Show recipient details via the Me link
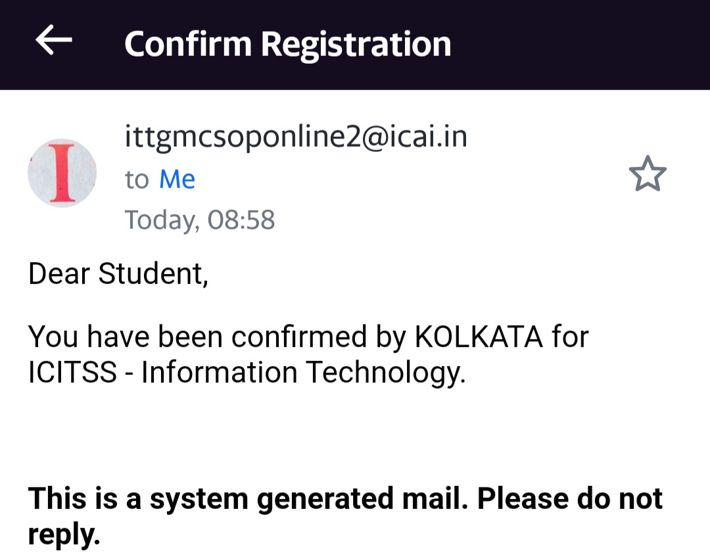Image resolution: width=710 pixels, height=559 pixels. pyautogui.click(x=177, y=179)
